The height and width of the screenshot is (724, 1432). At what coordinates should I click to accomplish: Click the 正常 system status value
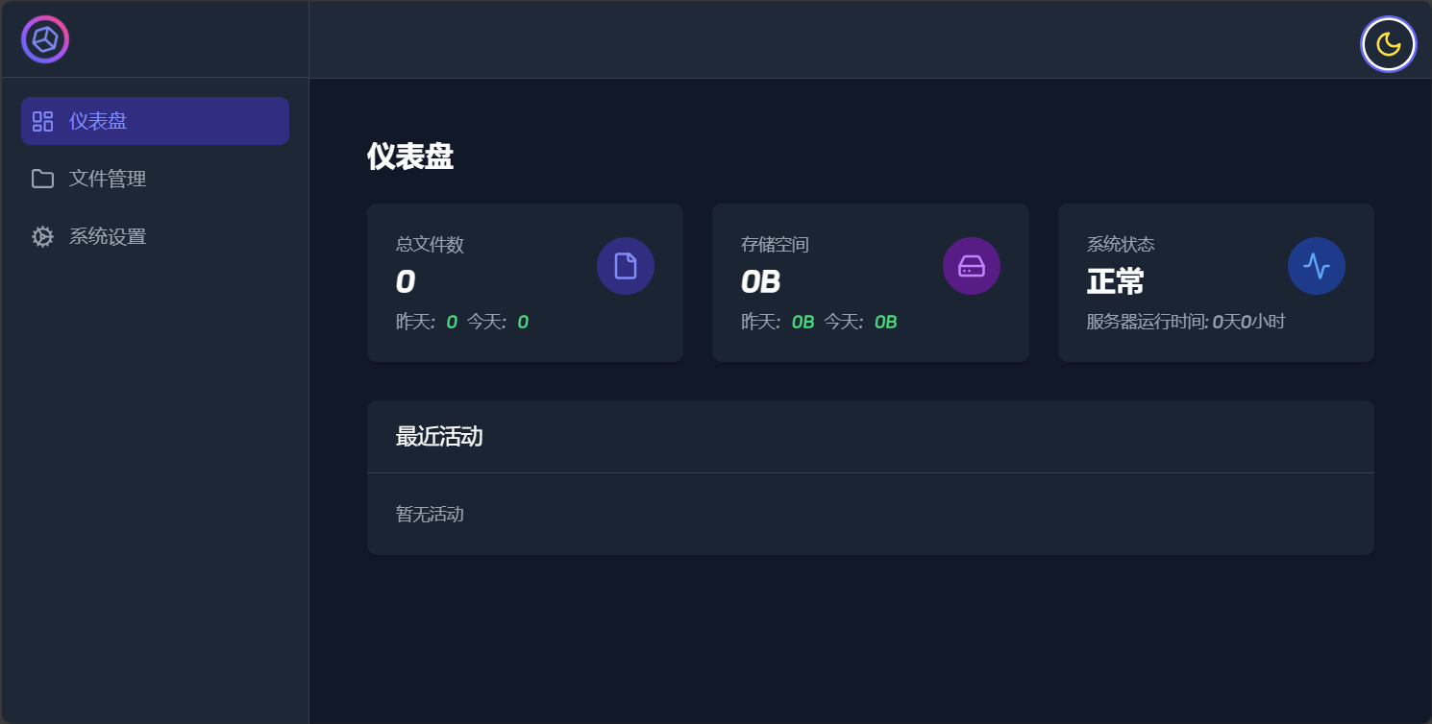point(1115,282)
